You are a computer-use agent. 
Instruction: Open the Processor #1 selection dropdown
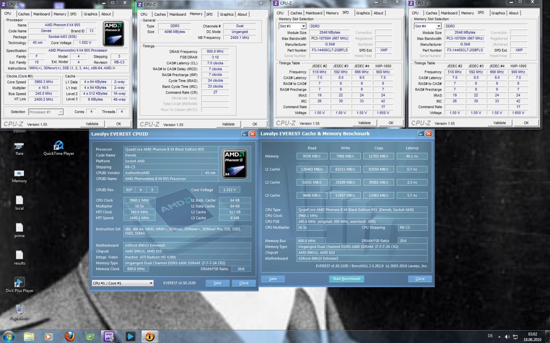pos(46,112)
